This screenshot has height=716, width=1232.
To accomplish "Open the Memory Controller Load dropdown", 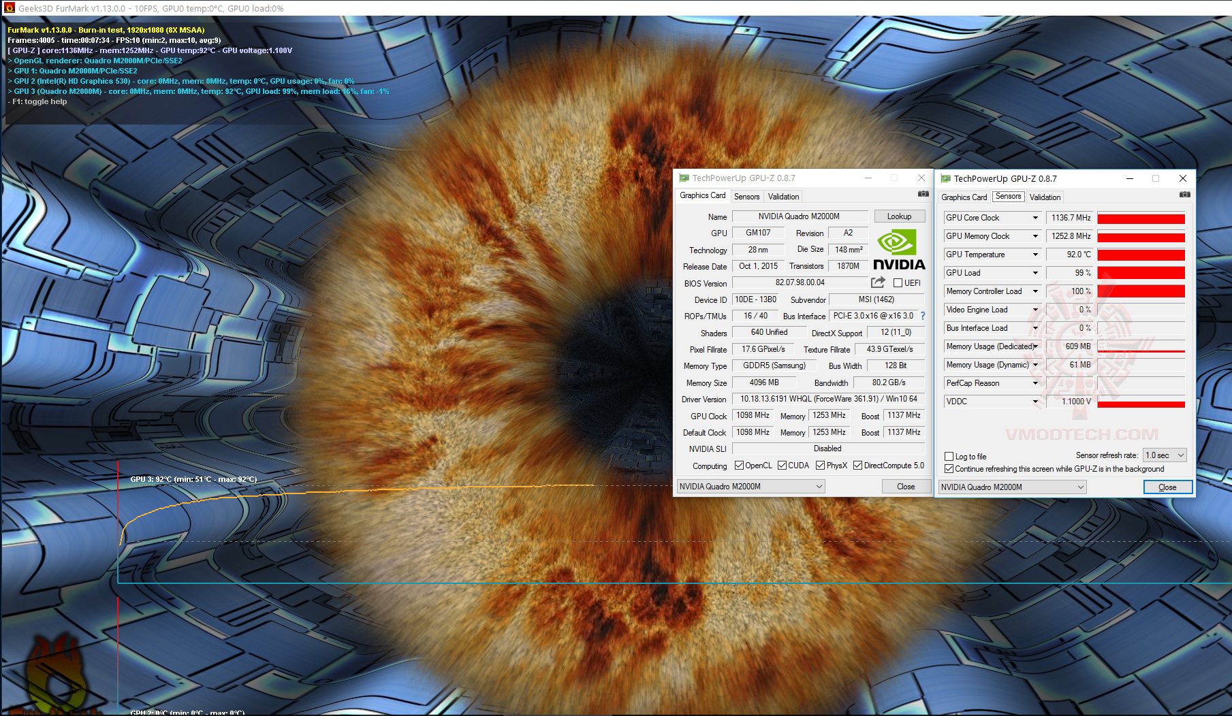I will [1035, 291].
